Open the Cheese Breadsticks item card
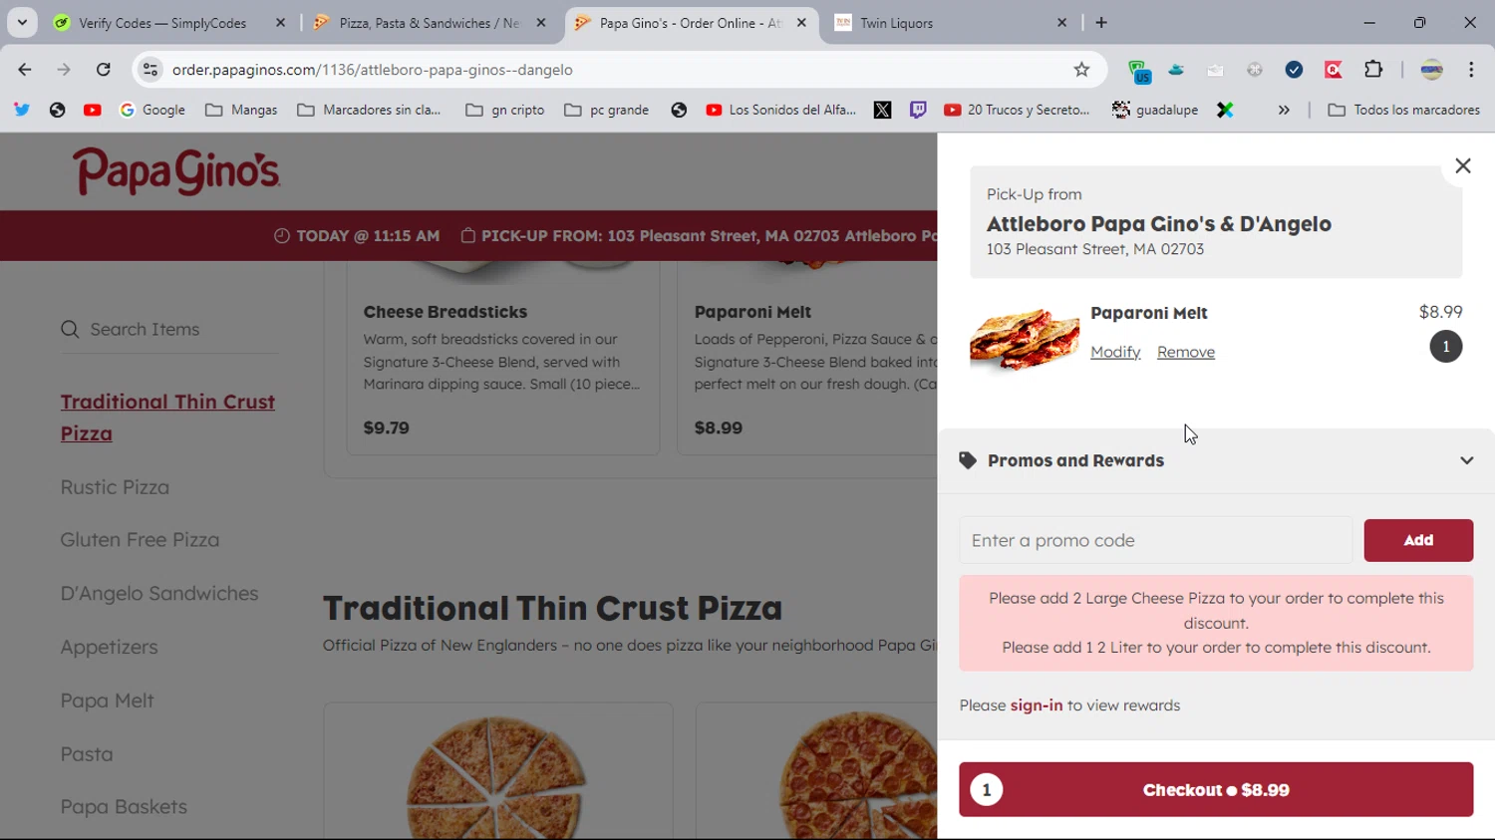Screen dimensions: 1495x840 (x=503, y=359)
